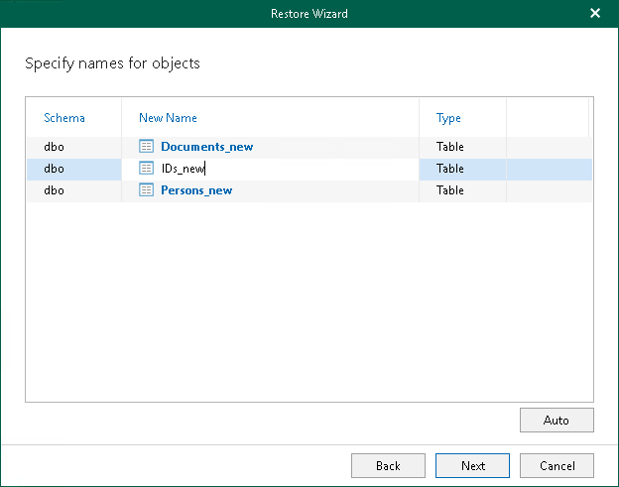Click the Table type cell in Persons_new row
619x487 pixels.
tap(450, 189)
